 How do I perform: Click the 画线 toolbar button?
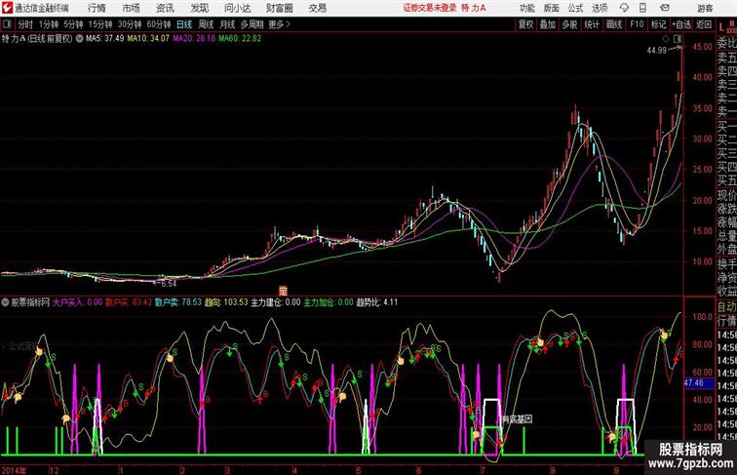click(614, 24)
